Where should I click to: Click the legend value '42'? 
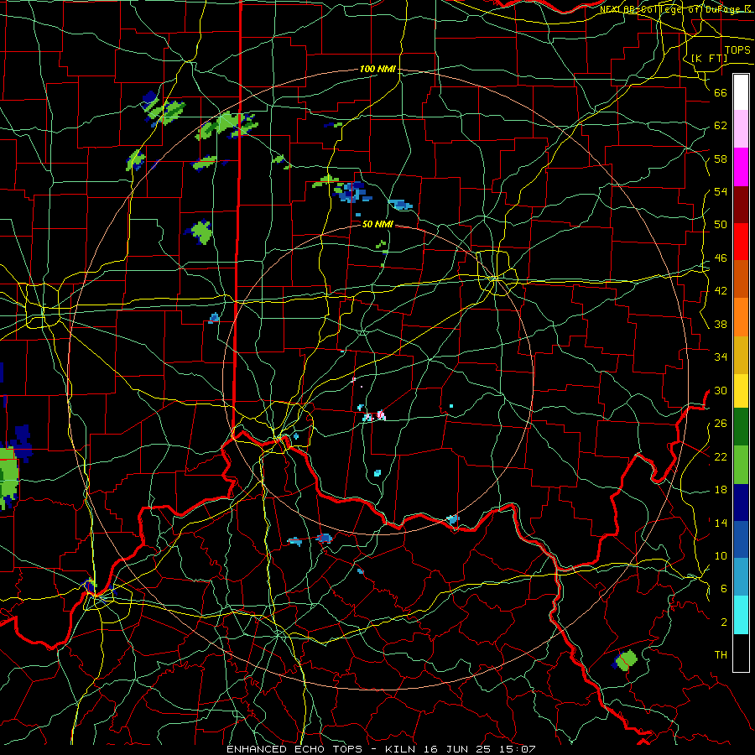tap(721, 291)
